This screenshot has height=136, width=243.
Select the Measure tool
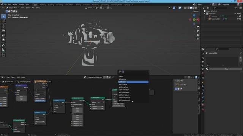[3, 50]
